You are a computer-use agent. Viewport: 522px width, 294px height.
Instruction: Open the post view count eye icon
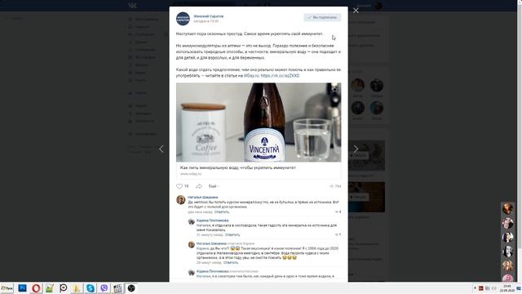pos(332,186)
